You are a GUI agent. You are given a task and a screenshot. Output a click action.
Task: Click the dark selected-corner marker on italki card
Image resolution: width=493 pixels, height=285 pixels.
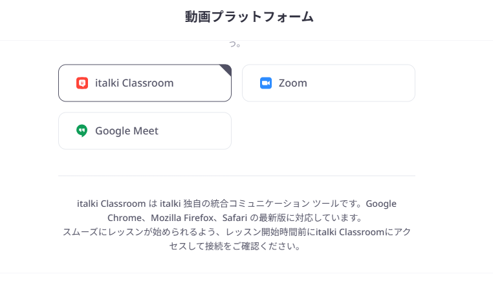coord(226,69)
